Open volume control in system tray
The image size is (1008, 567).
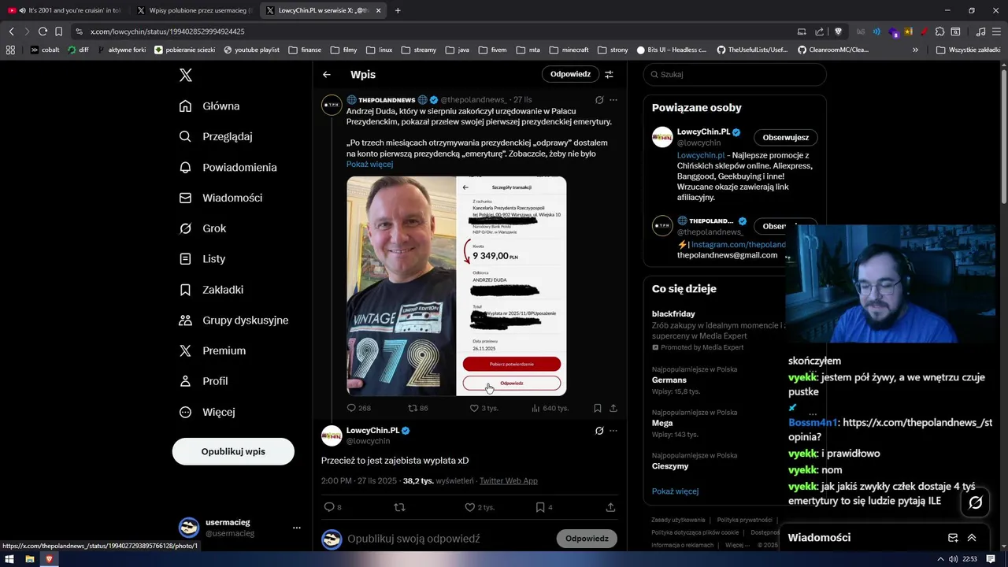[x=954, y=559]
